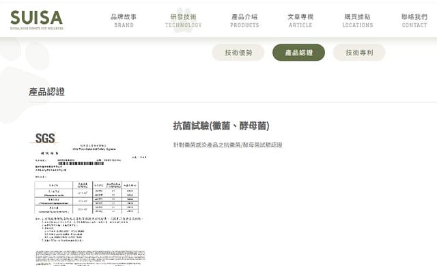Open the 研發技術 TECHNOLOGY menu
The height and width of the screenshot is (266, 437).
coord(184,20)
